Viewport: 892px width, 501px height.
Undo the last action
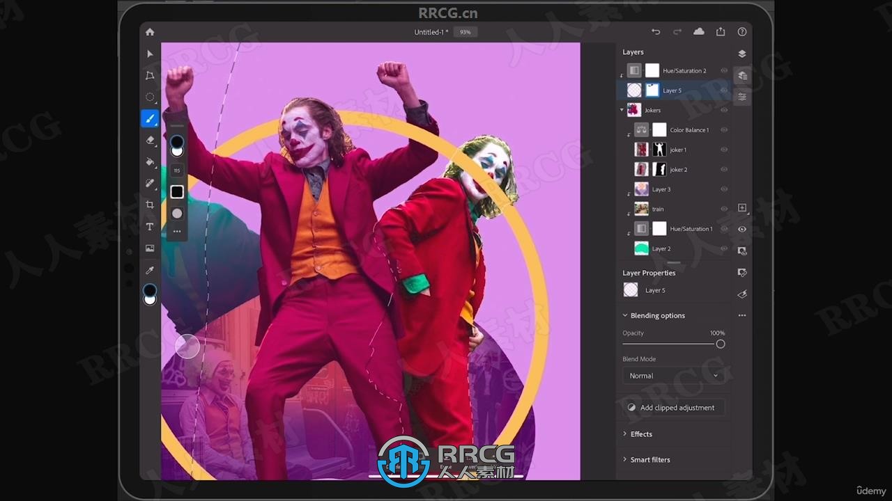click(x=656, y=32)
